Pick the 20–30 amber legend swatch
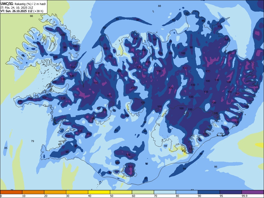The height and width of the screenshot is (198, 264). [x=55, y=192]
